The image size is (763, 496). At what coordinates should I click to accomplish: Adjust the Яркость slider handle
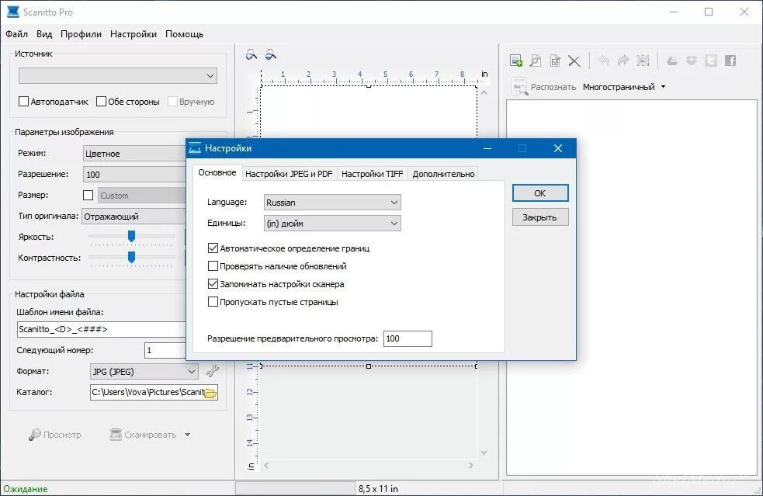click(131, 236)
